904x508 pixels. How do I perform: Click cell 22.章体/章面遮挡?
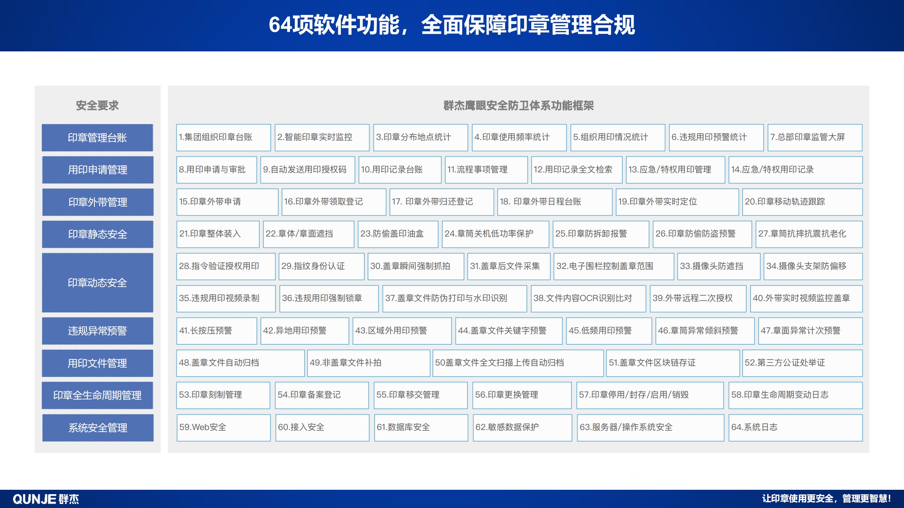[x=308, y=234]
